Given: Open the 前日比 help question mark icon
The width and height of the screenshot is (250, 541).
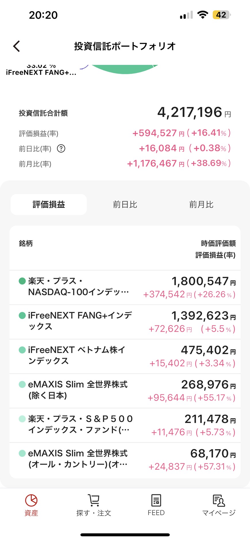Looking at the screenshot, I should (x=61, y=149).
